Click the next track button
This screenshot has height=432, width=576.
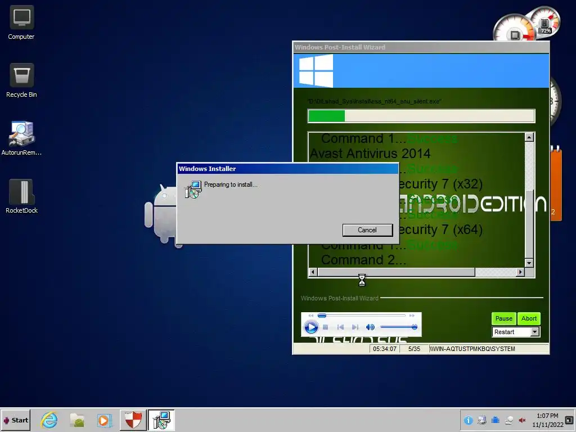pos(355,327)
